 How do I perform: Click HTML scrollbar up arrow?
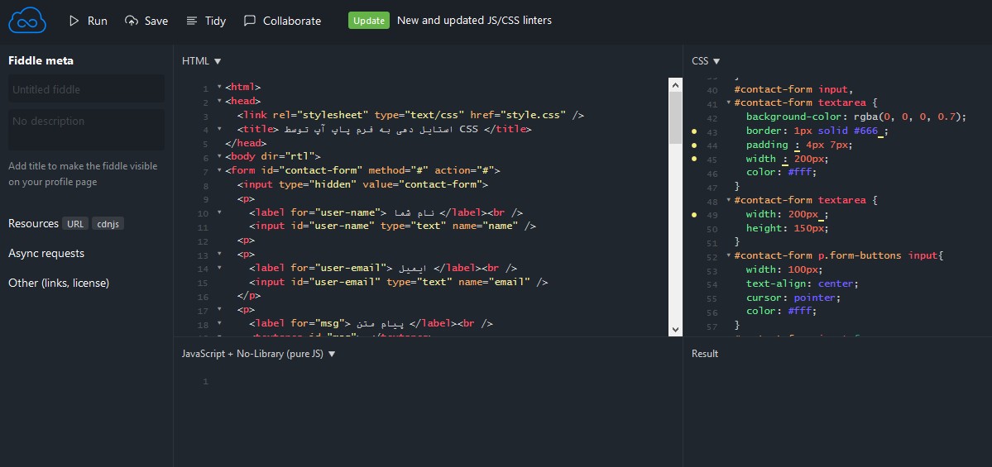(675, 84)
